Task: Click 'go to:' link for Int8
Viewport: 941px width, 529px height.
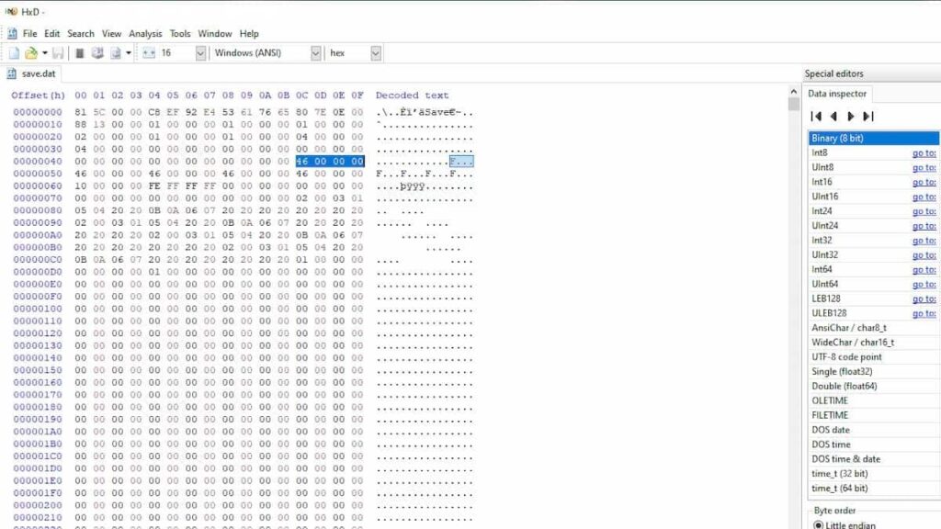Action: click(x=924, y=153)
